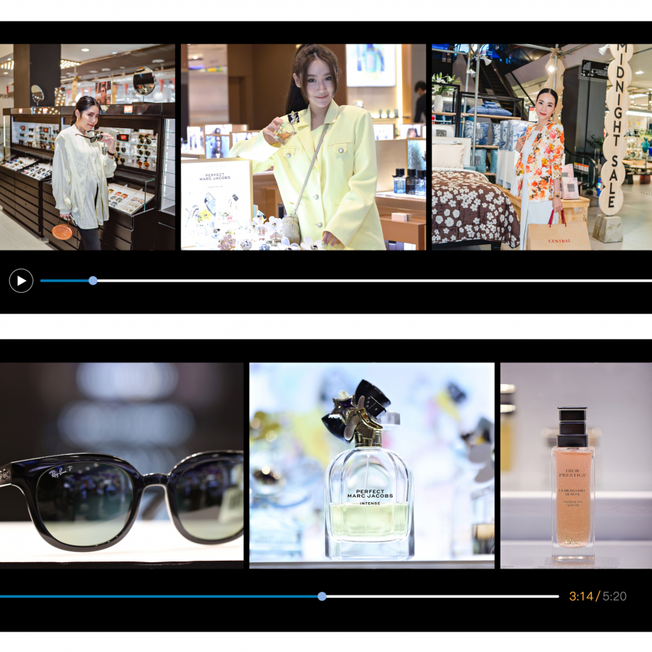Click the 5:20 total duration text
The image size is (652, 652).
click(x=614, y=596)
